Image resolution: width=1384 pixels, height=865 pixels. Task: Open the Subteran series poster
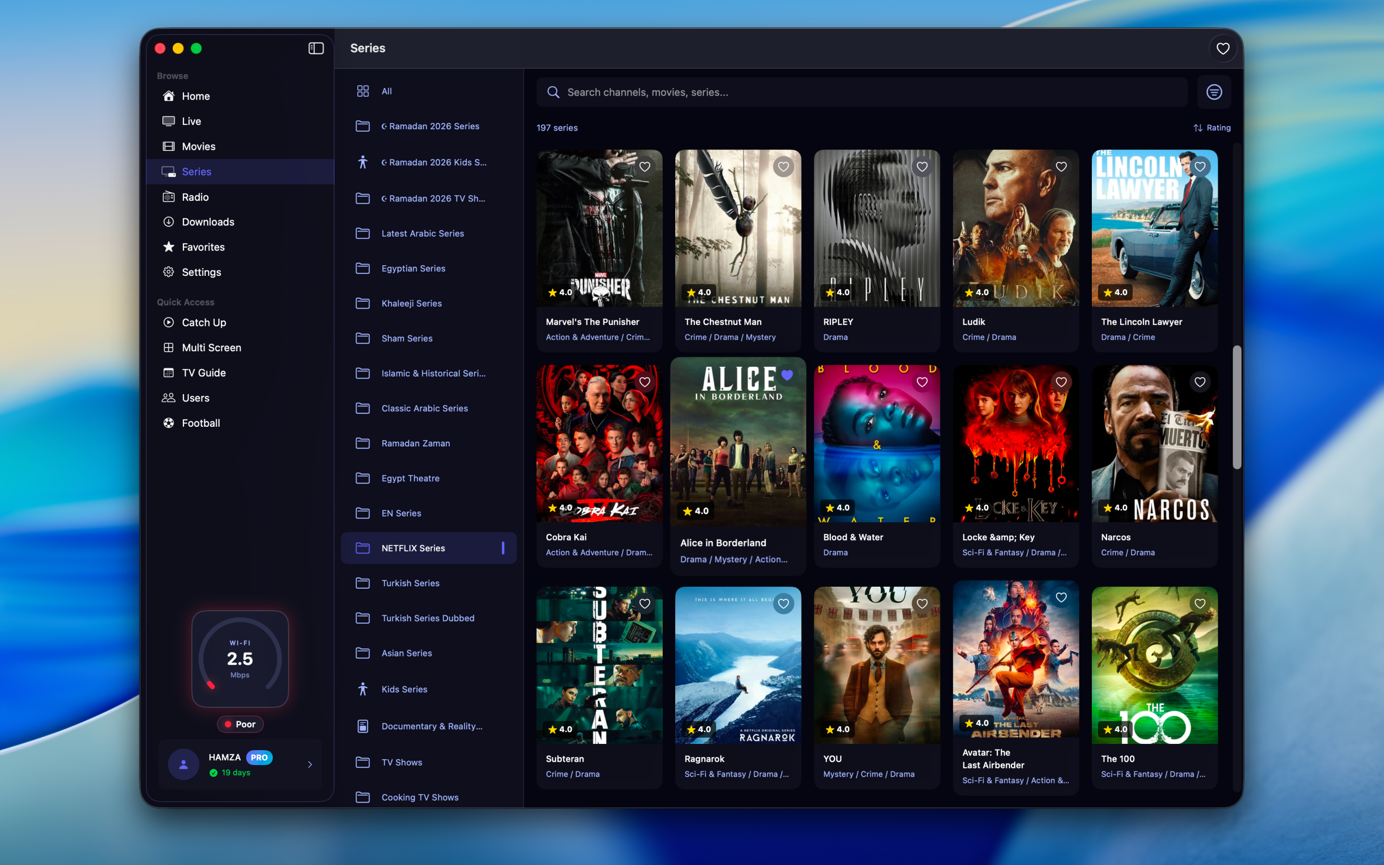click(x=599, y=665)
